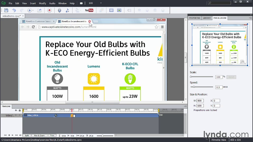Open the mail icon in the menu bar
253x142 pixels.
(x=81, y=3)
